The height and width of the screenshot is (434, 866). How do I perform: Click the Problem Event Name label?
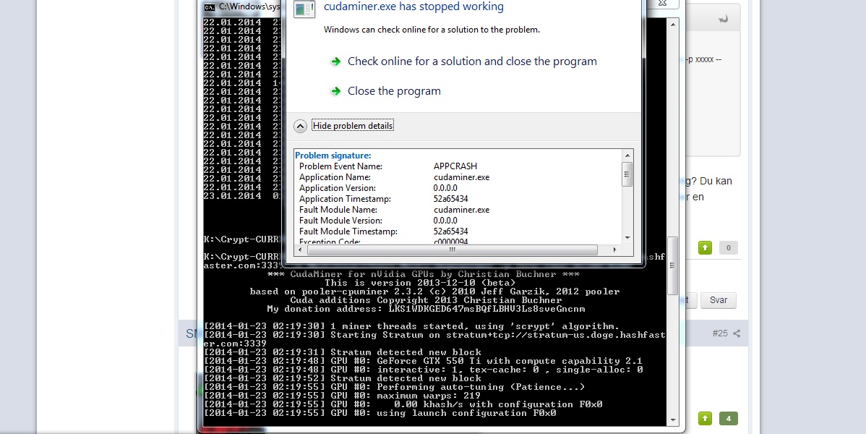[x=340, y=166]
